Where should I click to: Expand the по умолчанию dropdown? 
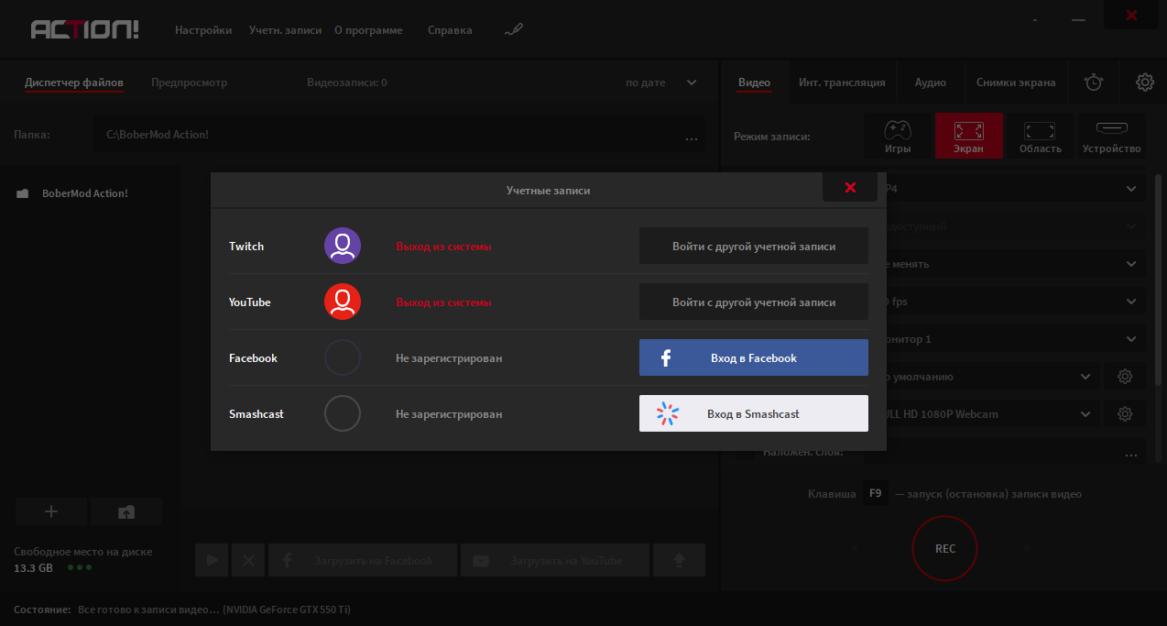point(1085,377)
